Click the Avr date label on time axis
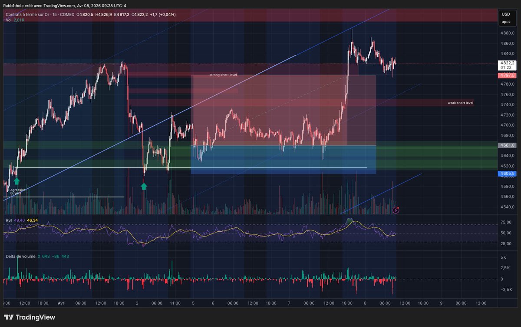The width and height of the screenshot is (521, 327). (62, 303)
